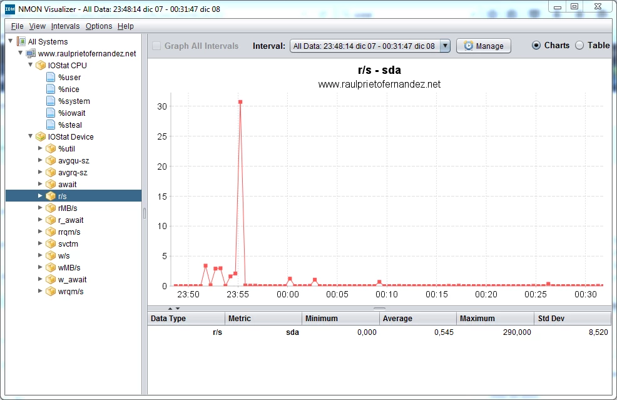Image resolution: width=617 pixels, height=400 pixels.
Task: Select the Charts radio button
Action: 537,45
